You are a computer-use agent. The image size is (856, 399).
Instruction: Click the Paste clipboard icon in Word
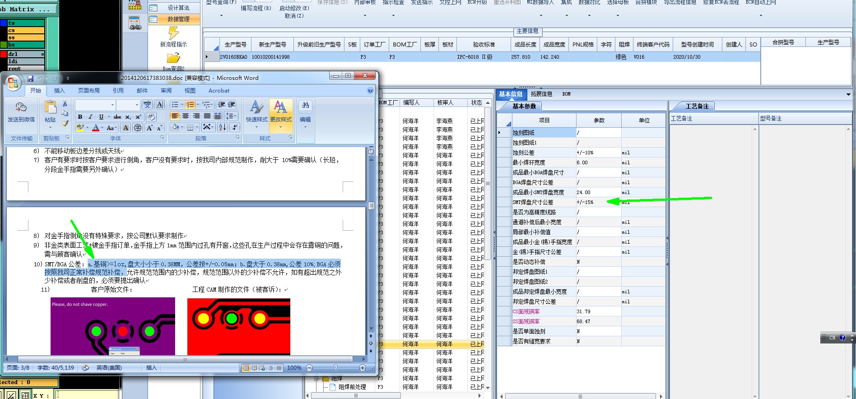pos(50,107)
